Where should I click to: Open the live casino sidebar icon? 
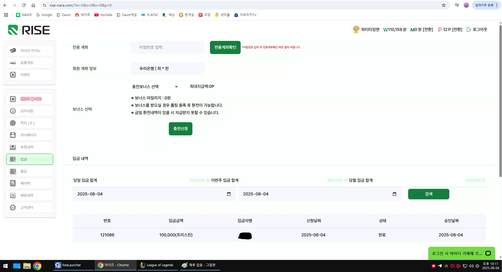click(x=13, y=50)
